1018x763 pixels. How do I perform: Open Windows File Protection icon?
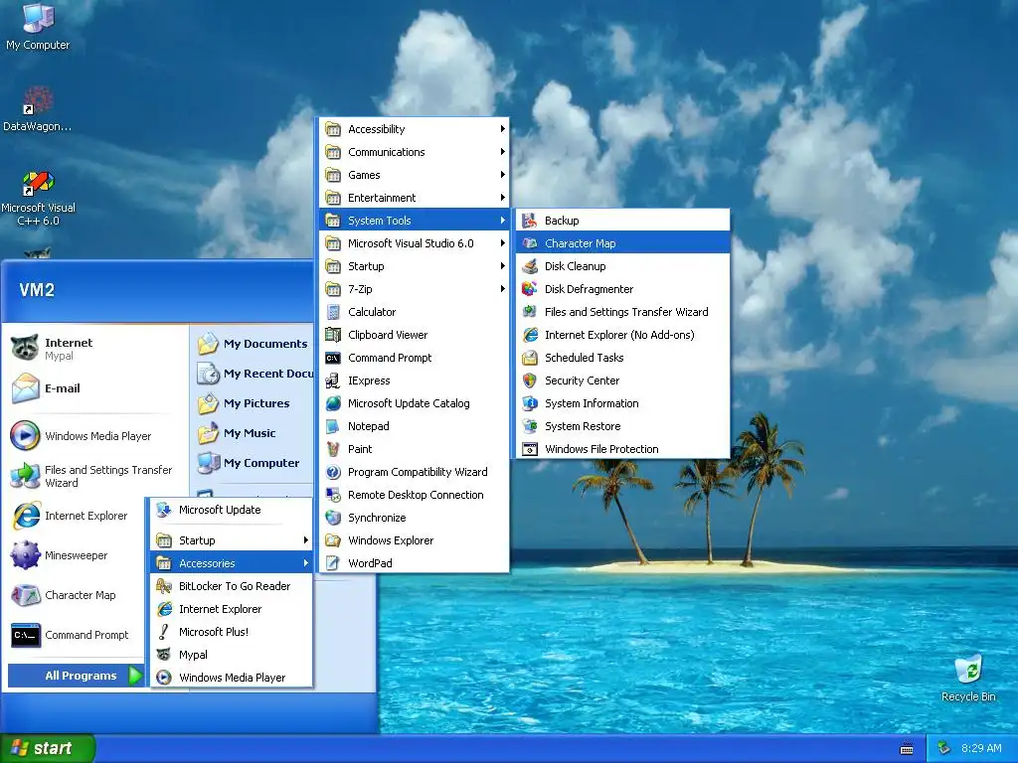click(x=530, y=449)
